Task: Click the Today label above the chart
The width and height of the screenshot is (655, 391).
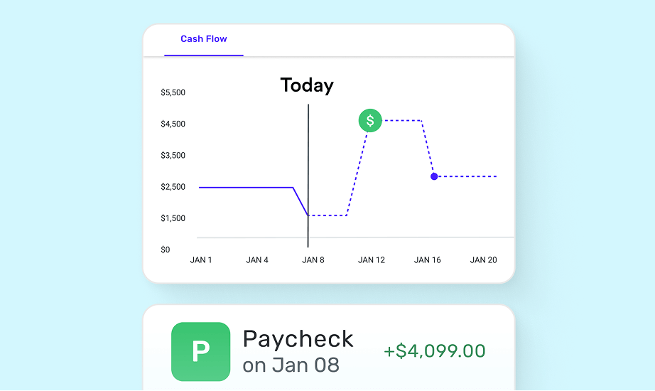Action: 307,85
